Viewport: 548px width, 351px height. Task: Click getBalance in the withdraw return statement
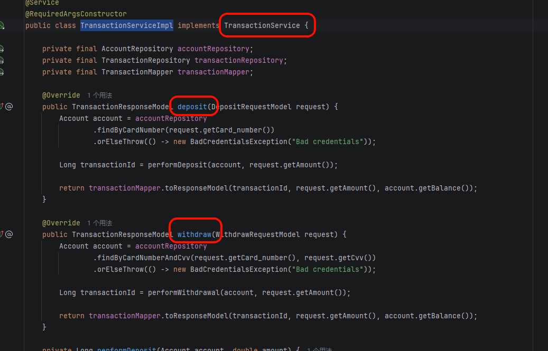pos(440,316)
